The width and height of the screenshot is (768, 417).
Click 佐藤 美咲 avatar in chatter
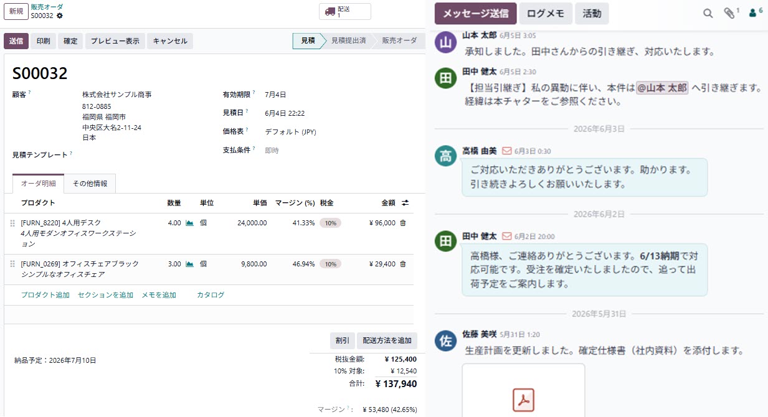[x=445, y=340]
